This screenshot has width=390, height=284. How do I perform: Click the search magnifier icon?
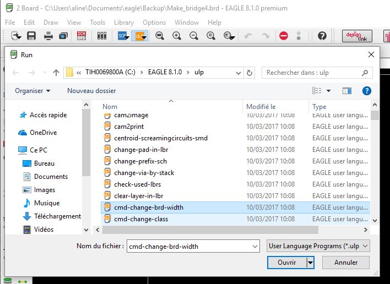point(365,73)
